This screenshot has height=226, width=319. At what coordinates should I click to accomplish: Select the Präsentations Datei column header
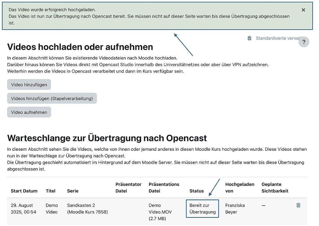pyautogui.click(x=164, y=187)
